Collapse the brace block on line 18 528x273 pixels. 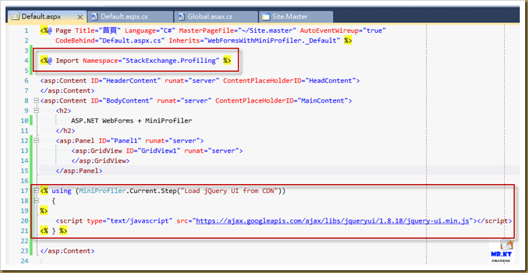point(36,200)
